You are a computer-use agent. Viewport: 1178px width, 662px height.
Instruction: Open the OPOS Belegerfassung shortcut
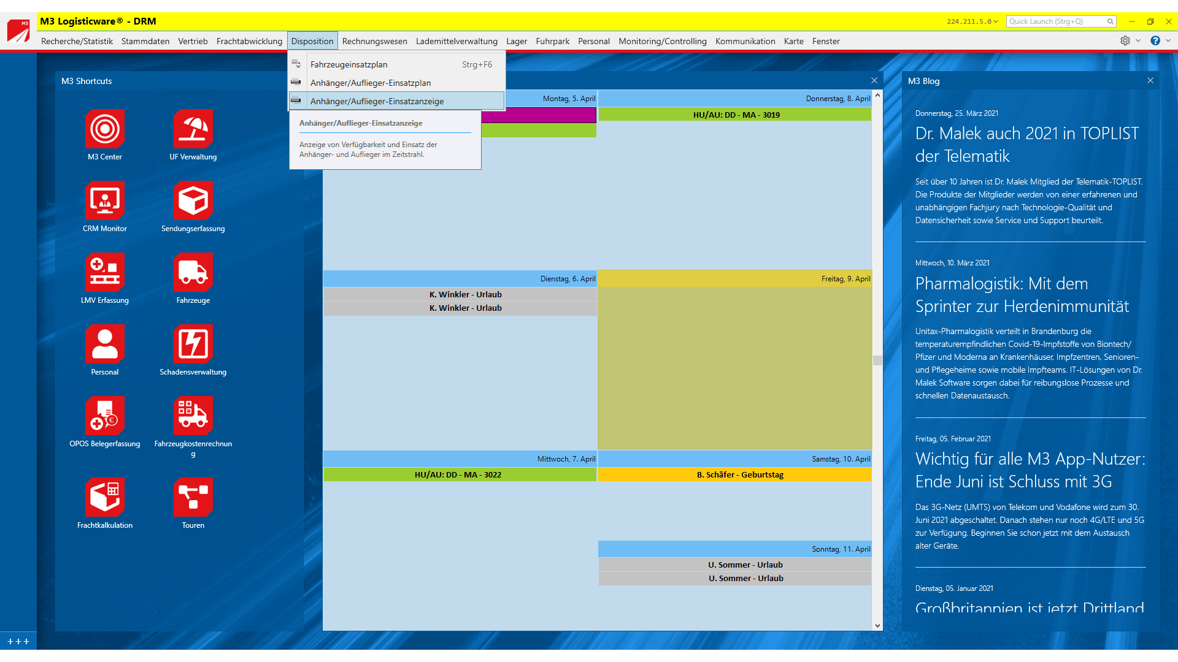(105, 416)
